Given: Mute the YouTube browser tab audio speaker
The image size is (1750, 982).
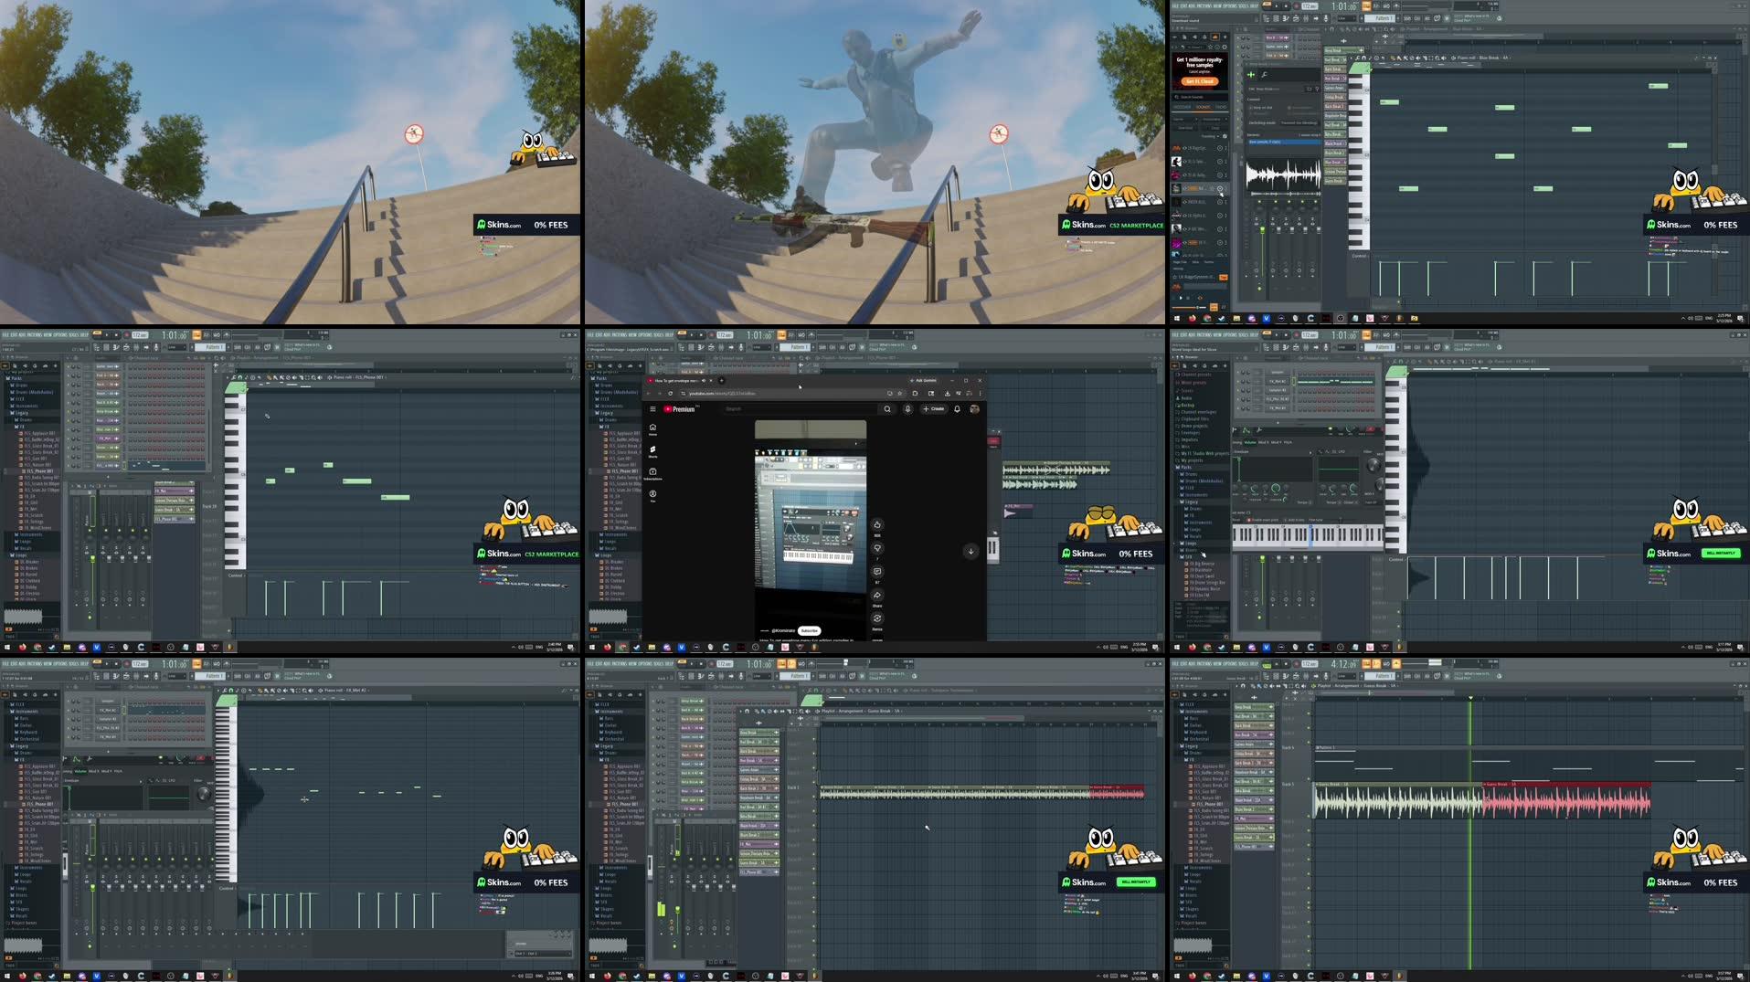Looking at the screenshot, I should [704, 381].
